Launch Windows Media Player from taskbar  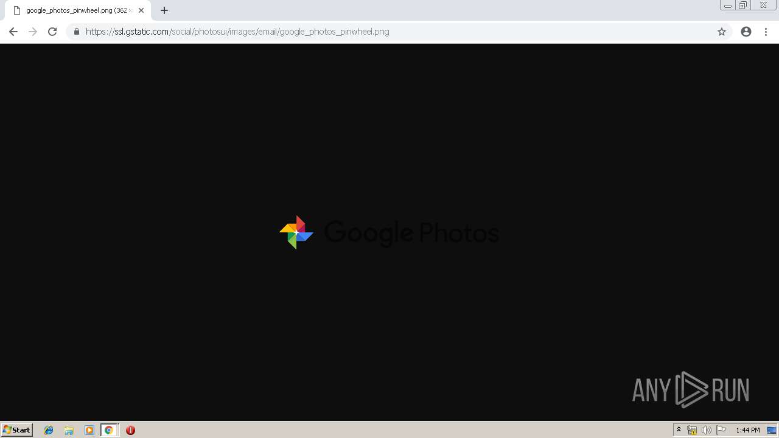(x=89, y=430)
